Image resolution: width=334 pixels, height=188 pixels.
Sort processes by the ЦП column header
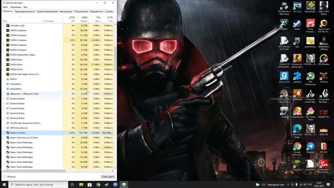coord(69,19)
